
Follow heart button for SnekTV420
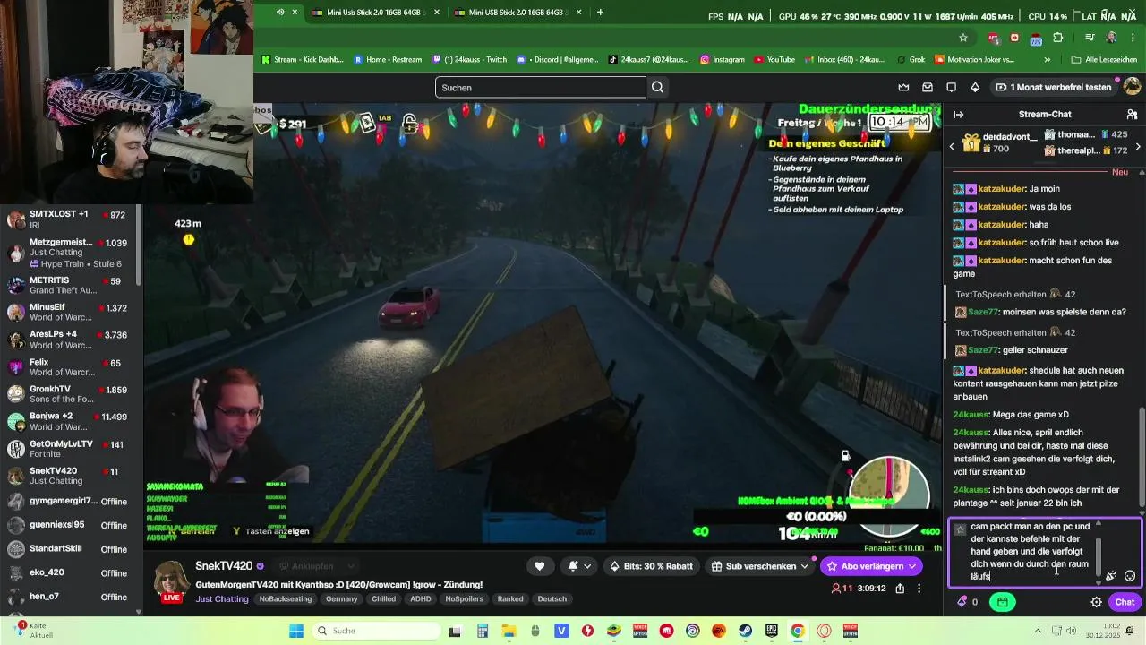click(539, 566)
